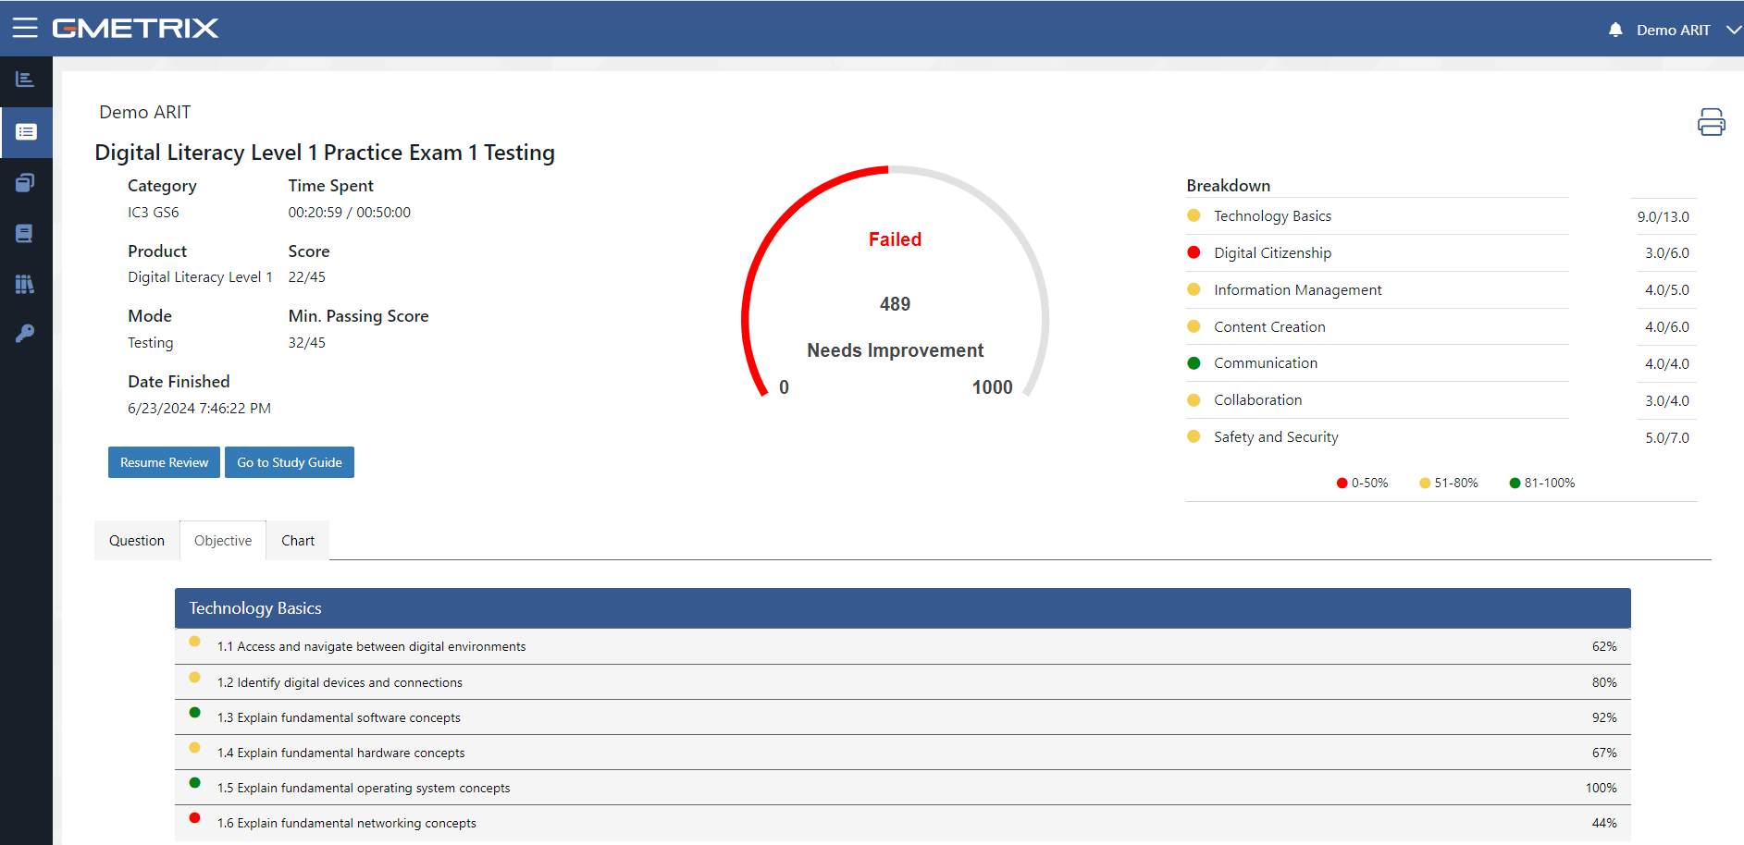Click the Needs Improvement label
Screen dimensions: 1744x845
point(895,350)
